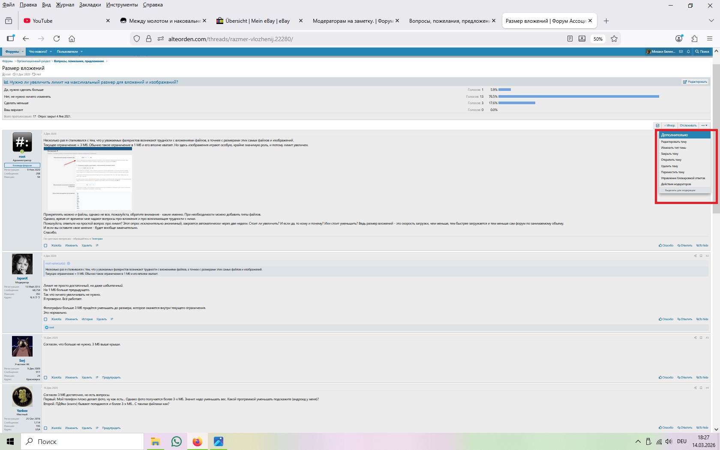Image resolution: width=720 pixels, height=450 pixels.
Task: Open the private messages envelope icon
Action: click(681, 51)
